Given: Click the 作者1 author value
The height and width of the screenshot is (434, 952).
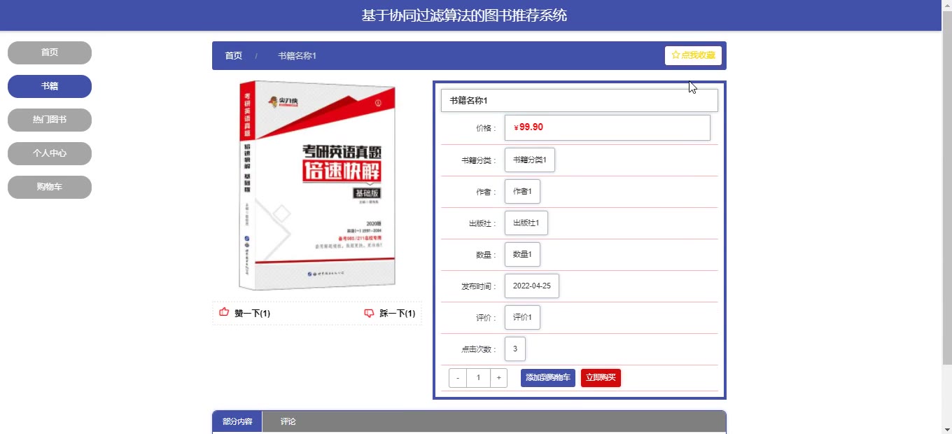Looking at the screenshot, I should [522, 191].
